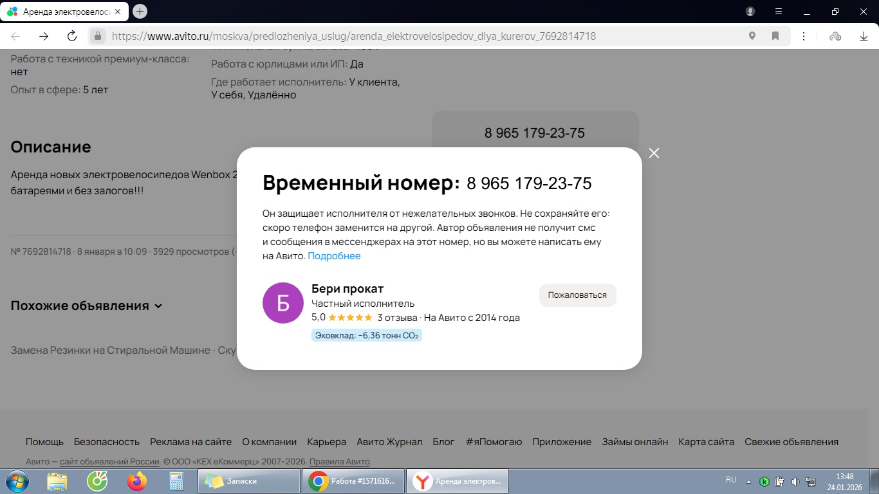The image size is (879, 494).
Task: Open the browser downloads panel
Action: coord(864,36)
